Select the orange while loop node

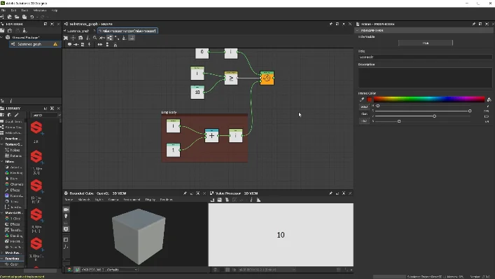267,78
